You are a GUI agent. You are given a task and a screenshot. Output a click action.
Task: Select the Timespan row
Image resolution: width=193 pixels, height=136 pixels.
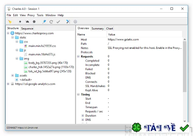pos(129,107)
